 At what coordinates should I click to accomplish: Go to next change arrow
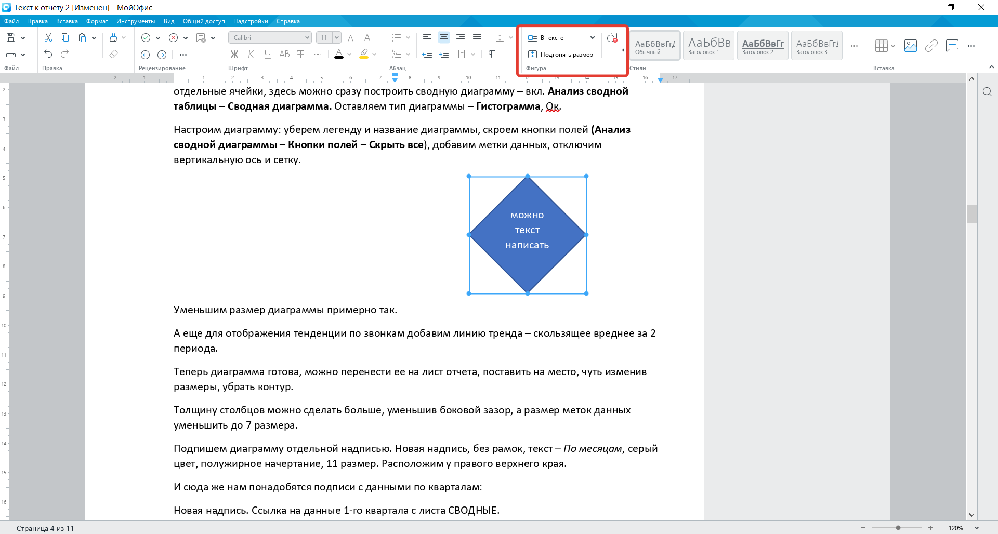(162, 55)
